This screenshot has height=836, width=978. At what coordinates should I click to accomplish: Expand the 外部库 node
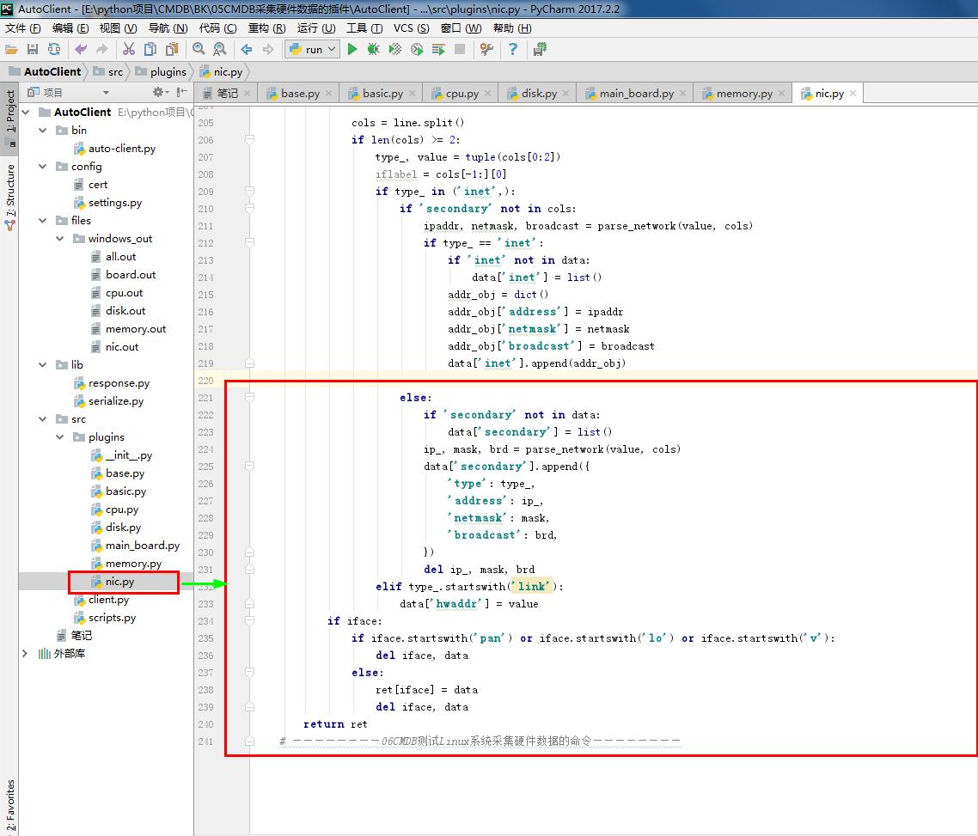pos(25,653)
